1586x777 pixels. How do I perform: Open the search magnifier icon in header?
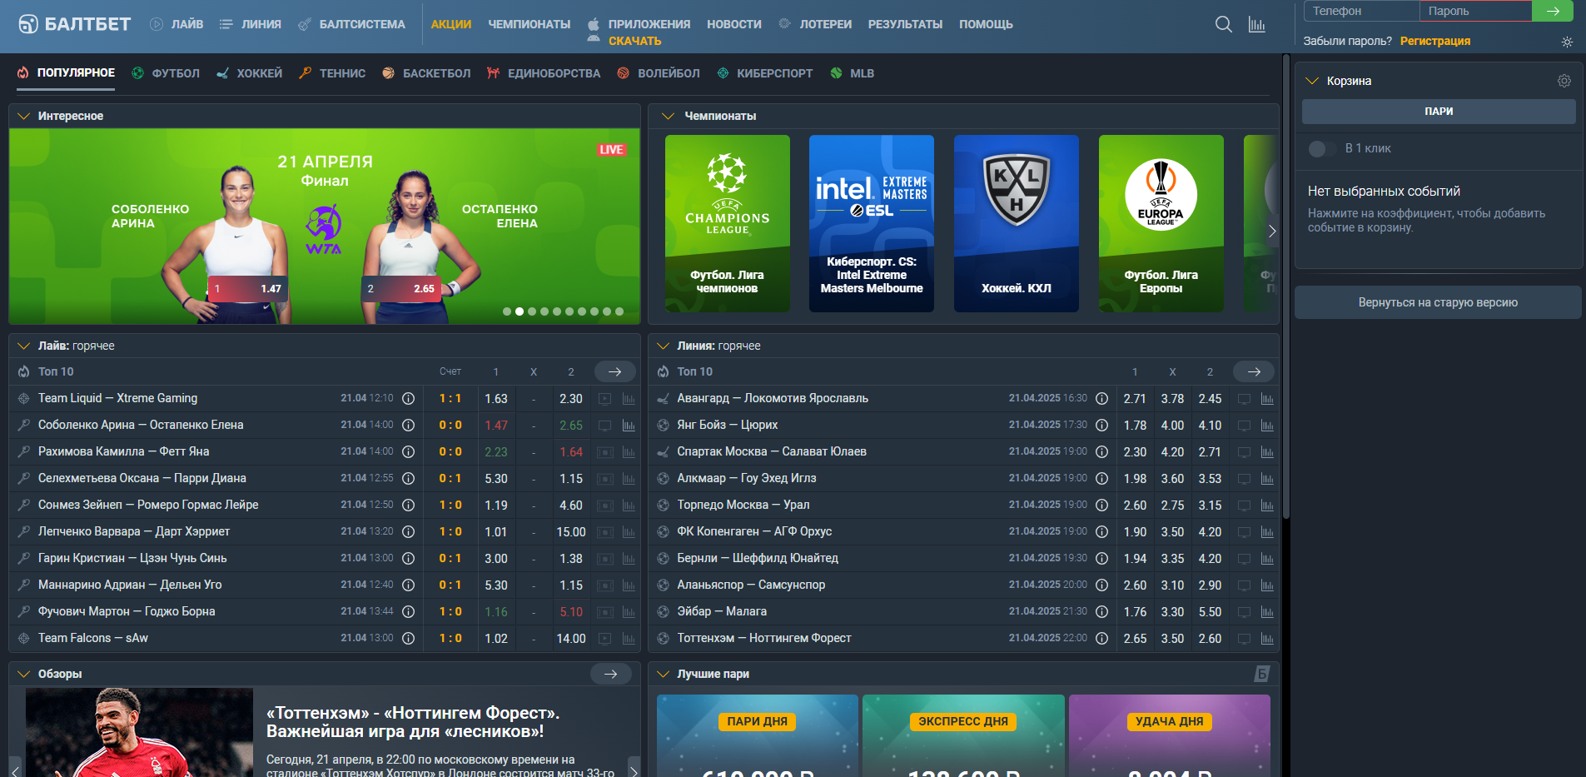(x=1223, y=24)
